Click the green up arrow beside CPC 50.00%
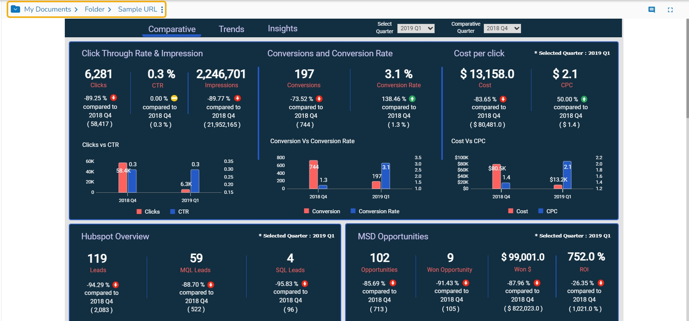 [x=584, y=99]
